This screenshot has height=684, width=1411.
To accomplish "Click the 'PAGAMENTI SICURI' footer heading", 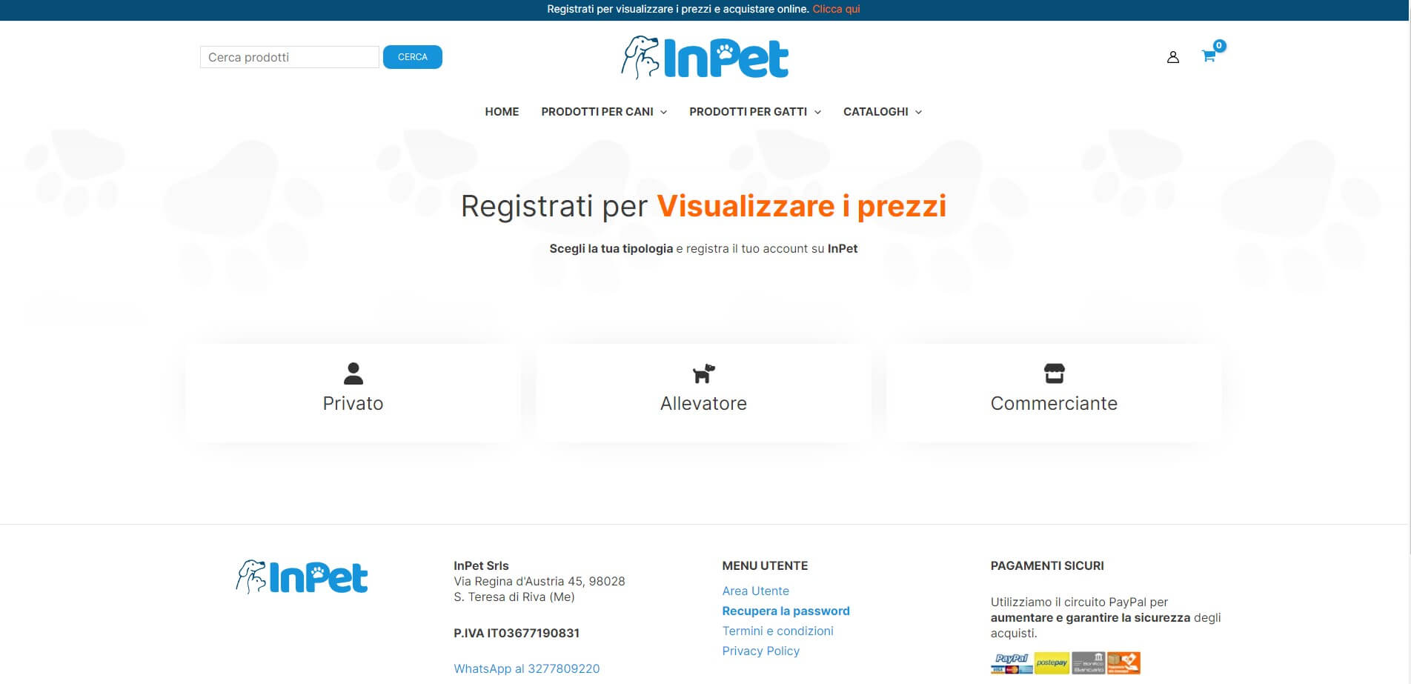I will tap(1047, 565).
